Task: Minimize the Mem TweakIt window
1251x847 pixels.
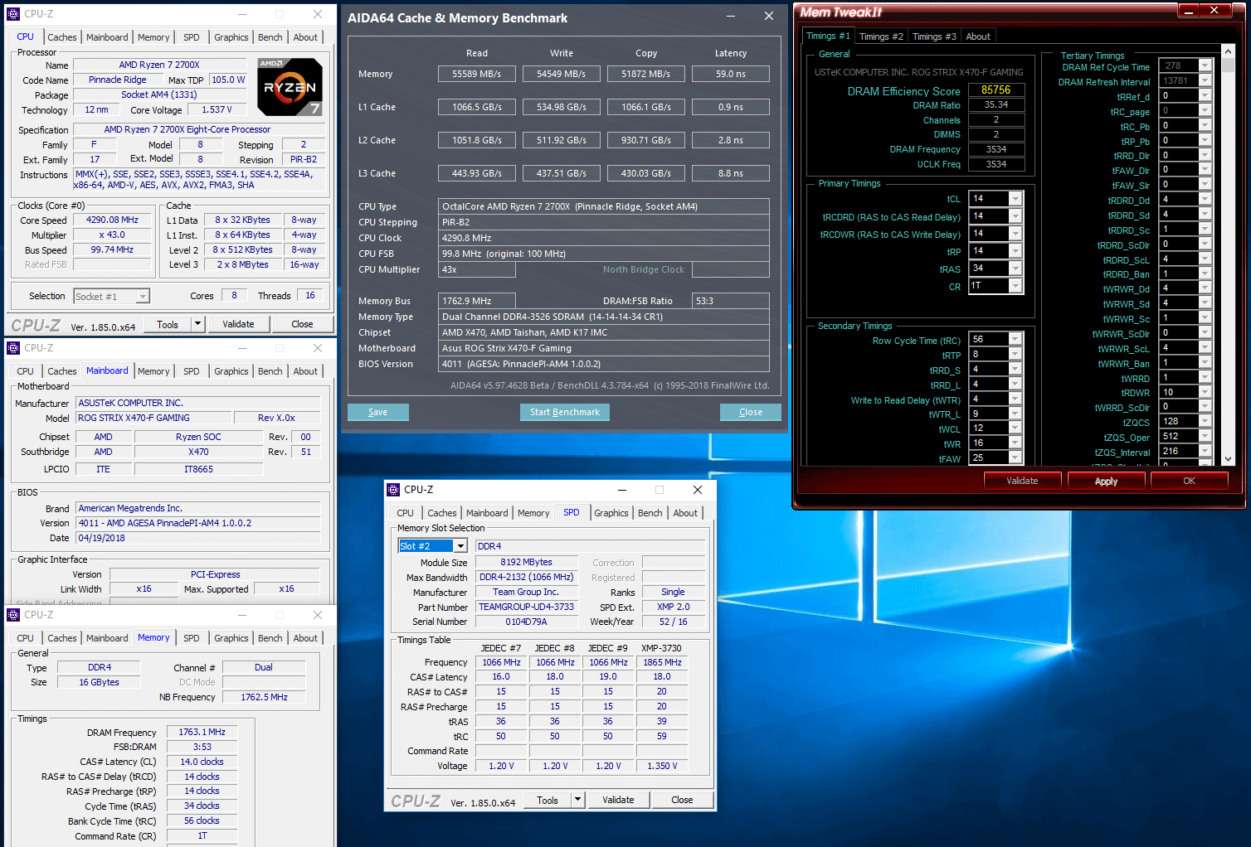Action: [1189, 11]
